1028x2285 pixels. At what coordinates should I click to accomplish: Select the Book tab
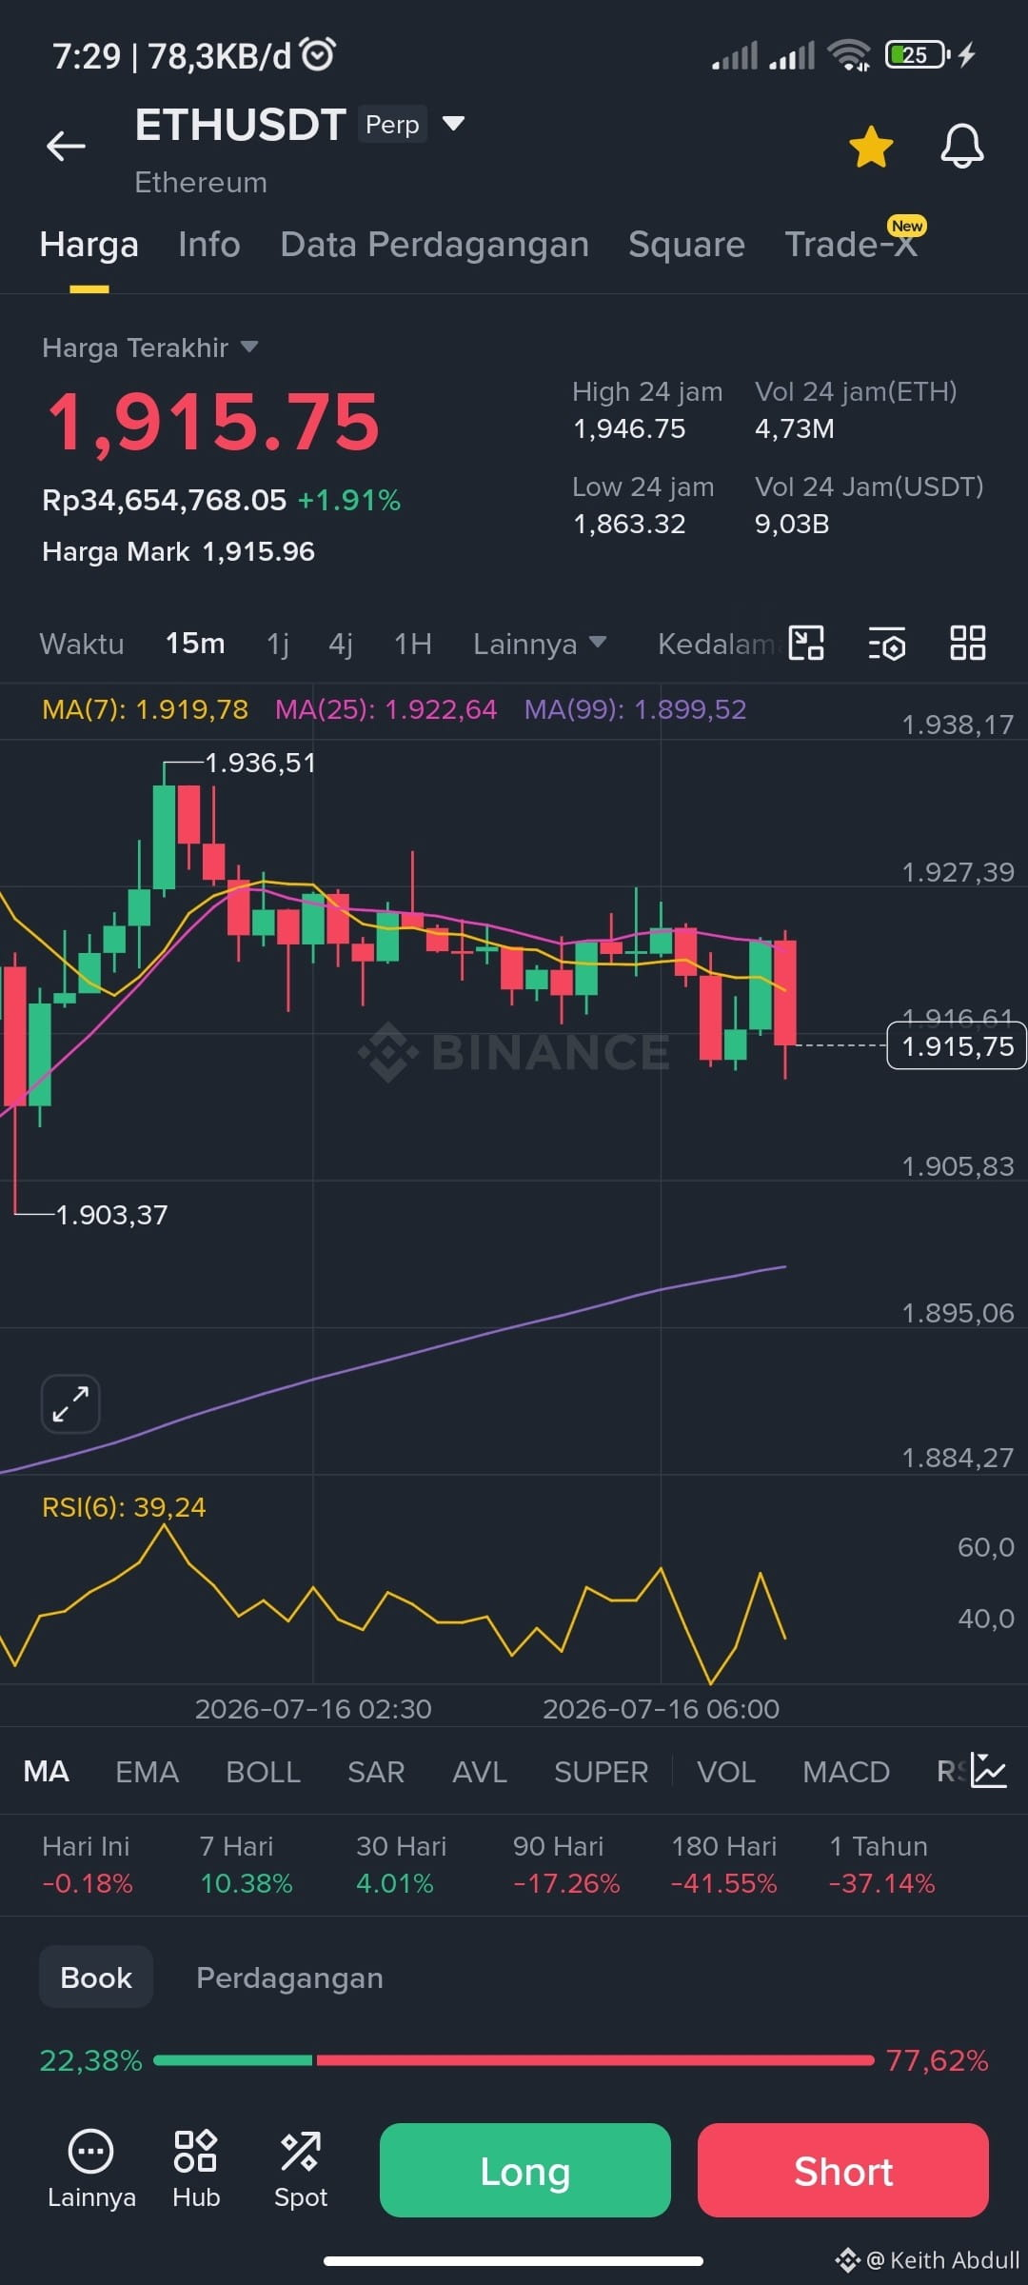point(96,1977)
